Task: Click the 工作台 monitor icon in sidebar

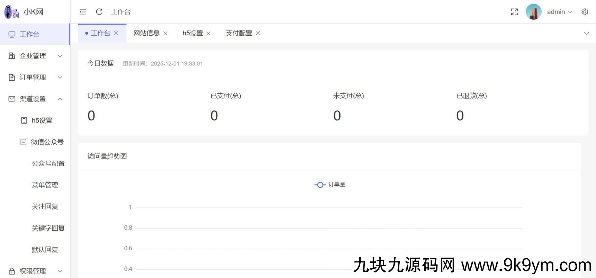Action: pos(12,34)
